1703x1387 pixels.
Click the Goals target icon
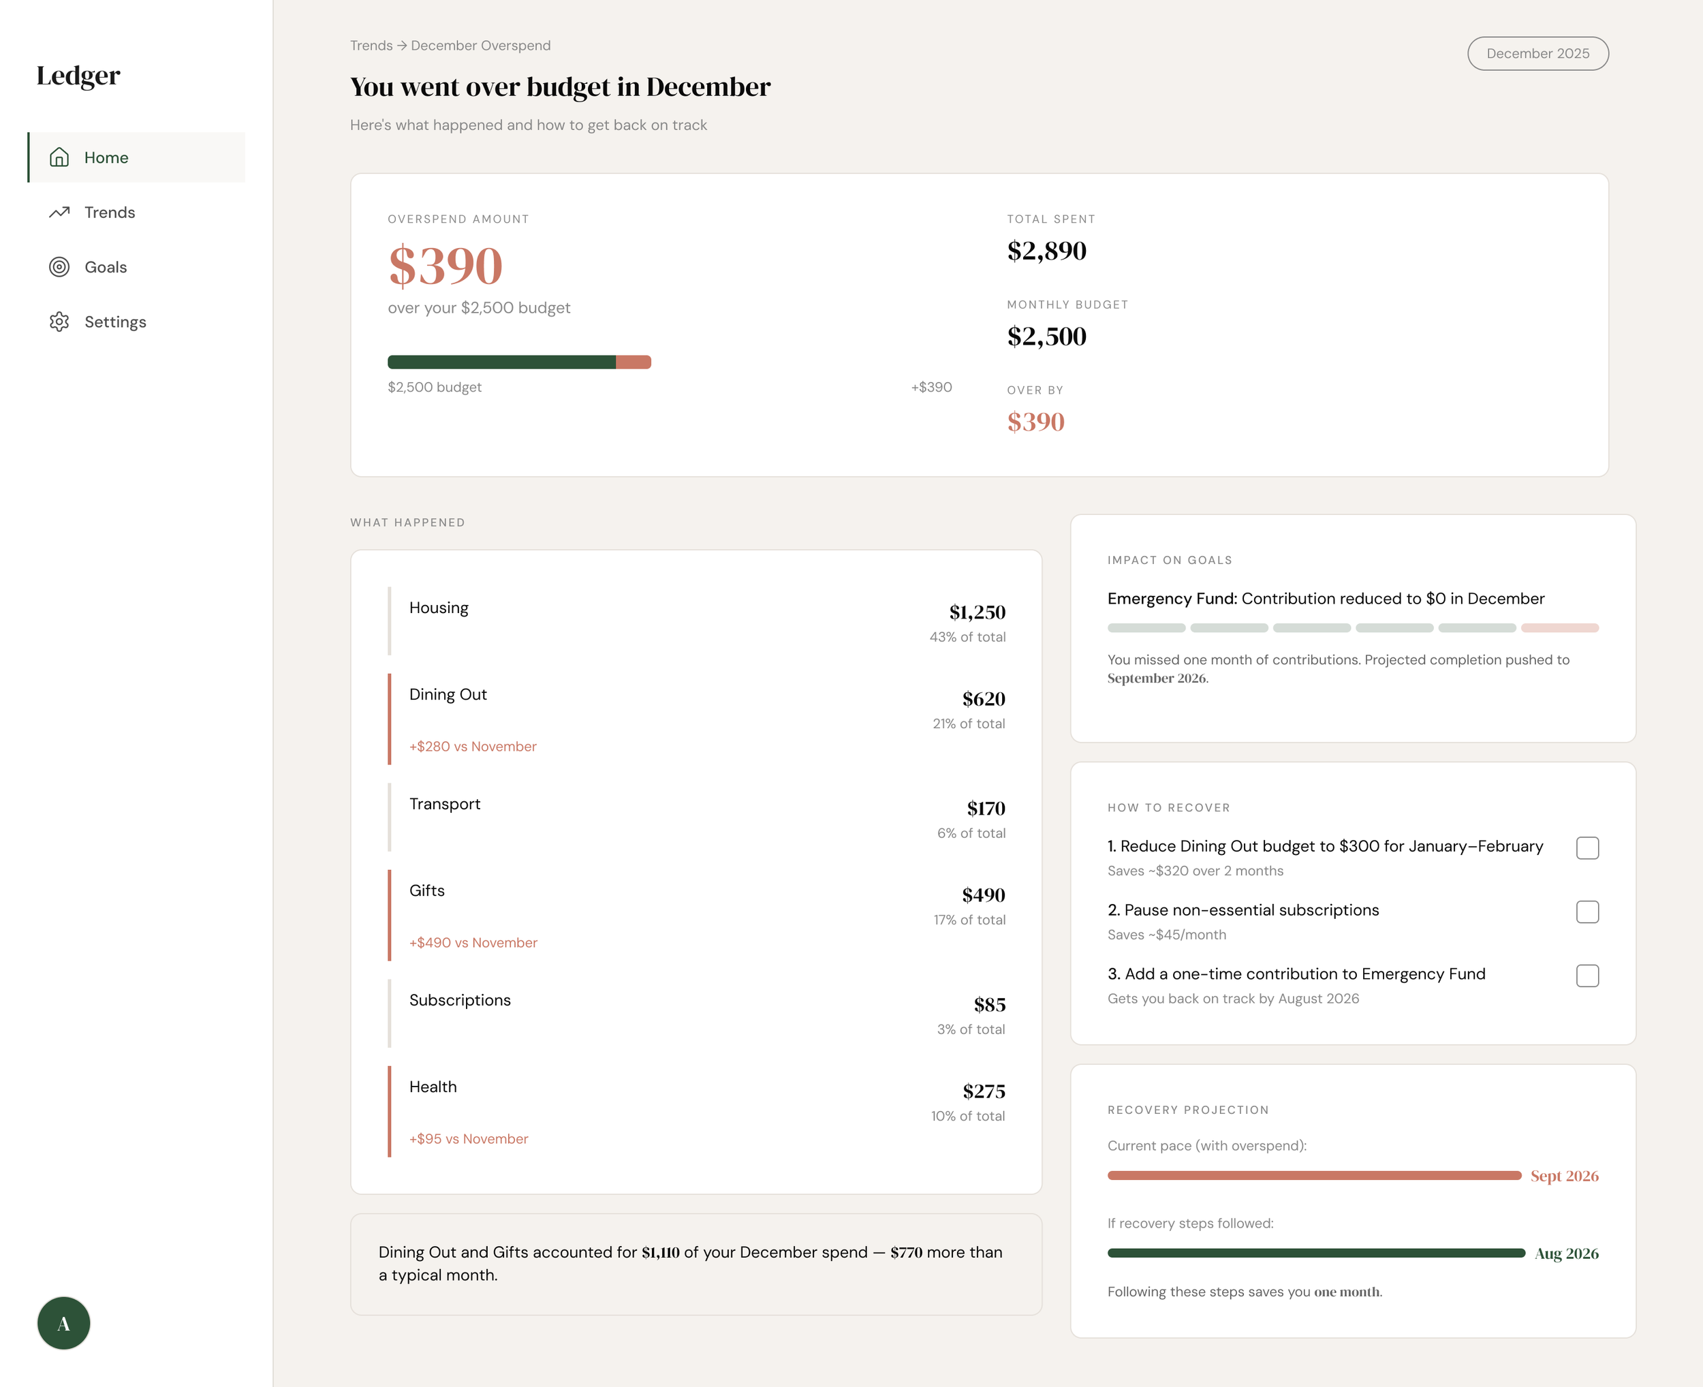[59, 267]
